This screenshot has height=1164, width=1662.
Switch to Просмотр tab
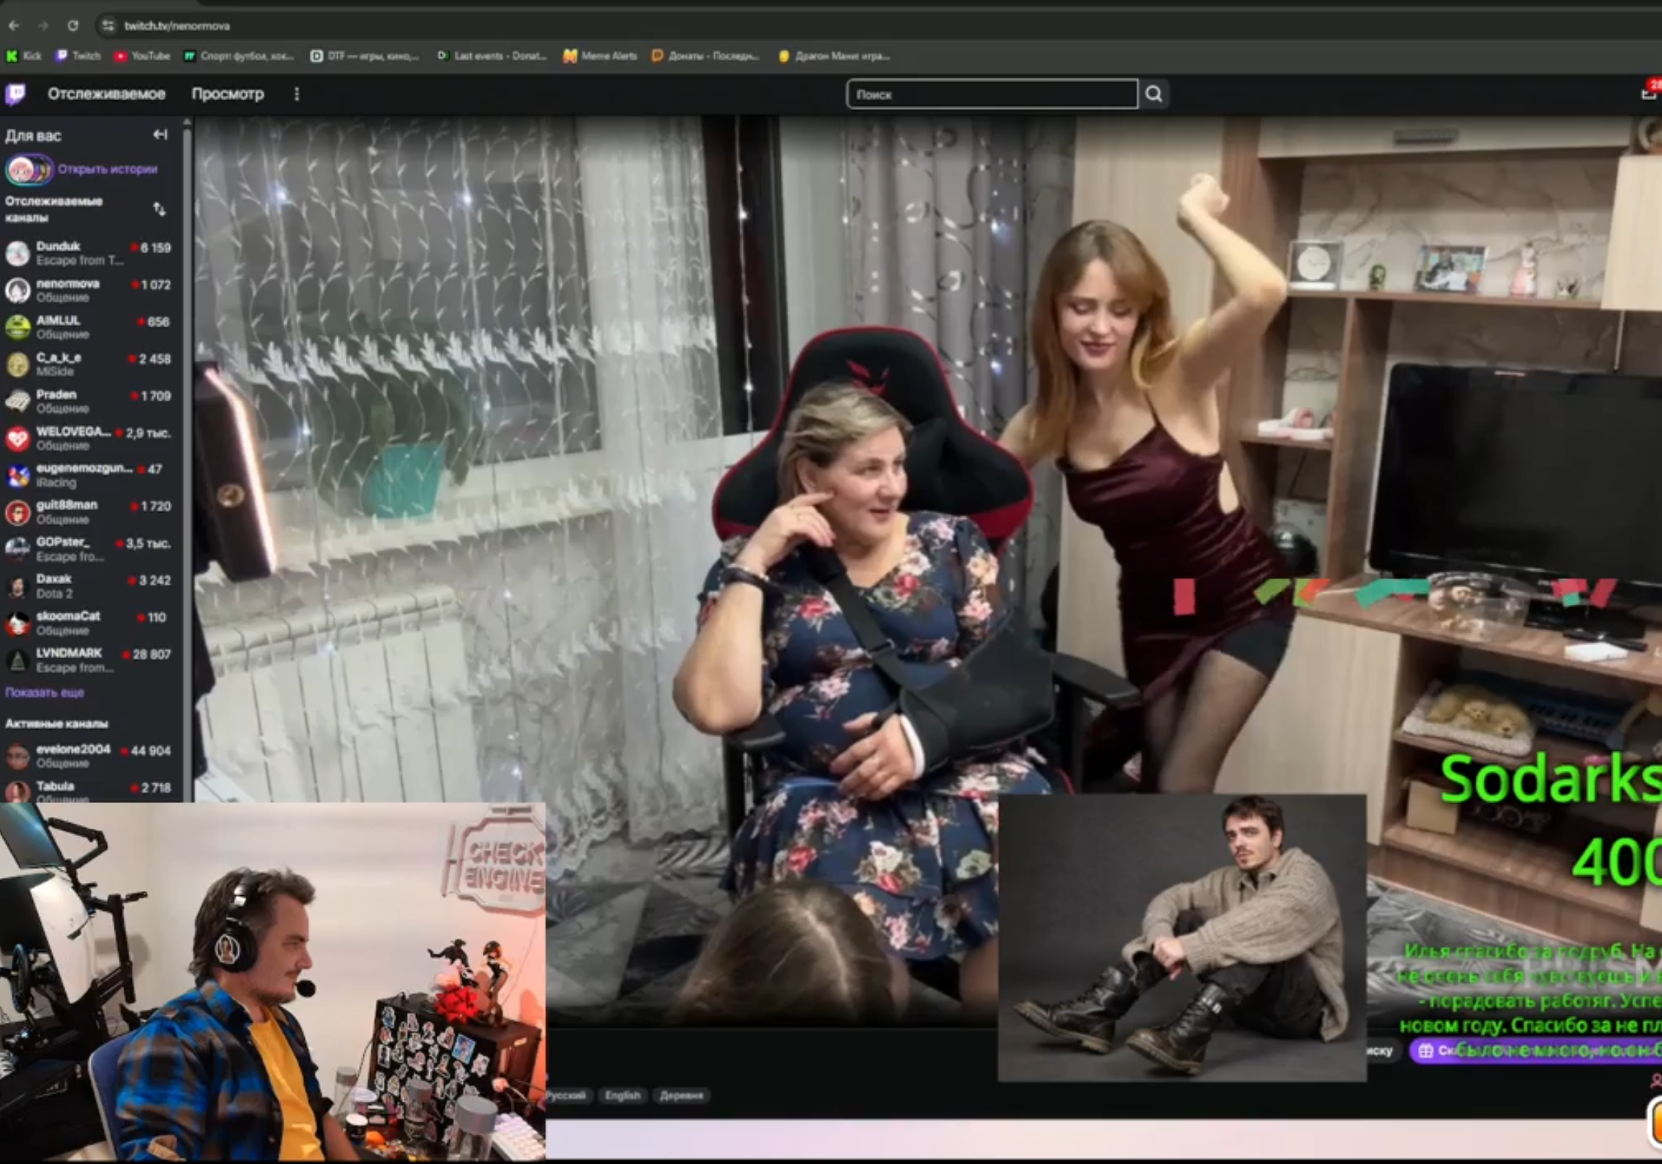(x=227, y=94)
